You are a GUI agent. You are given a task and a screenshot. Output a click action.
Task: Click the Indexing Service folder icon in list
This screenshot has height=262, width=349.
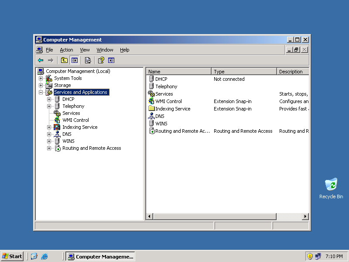click(151, 108)
